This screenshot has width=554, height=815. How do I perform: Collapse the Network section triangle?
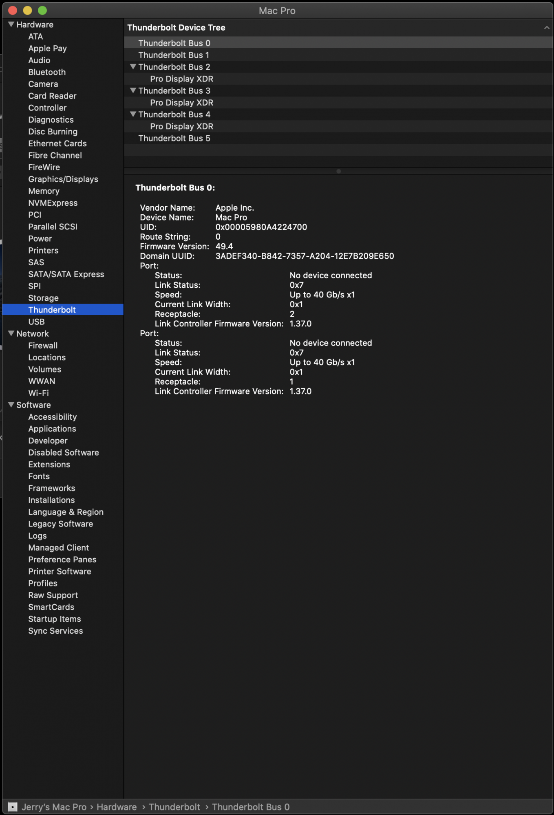(x=11, y=333)
